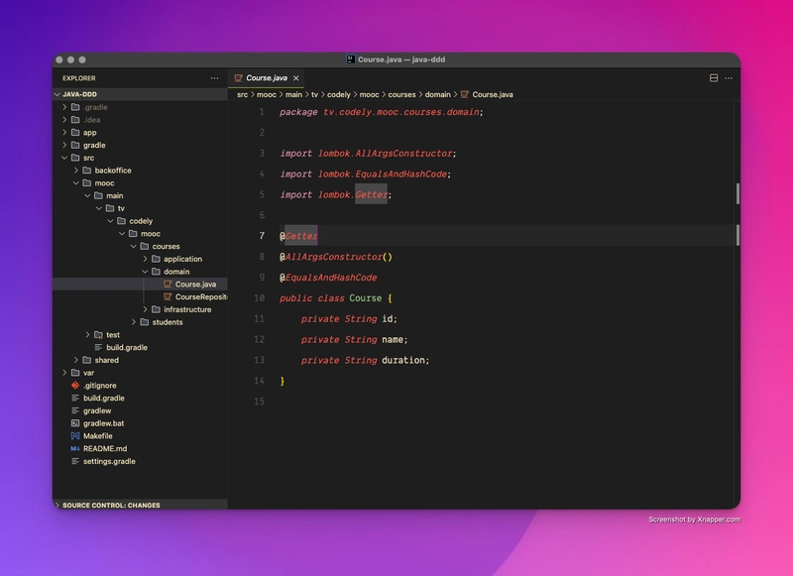The width and height of the screenshot is (793, 576).
Task: Select the tv folder in tree
Action: click(x=140, y=208)
